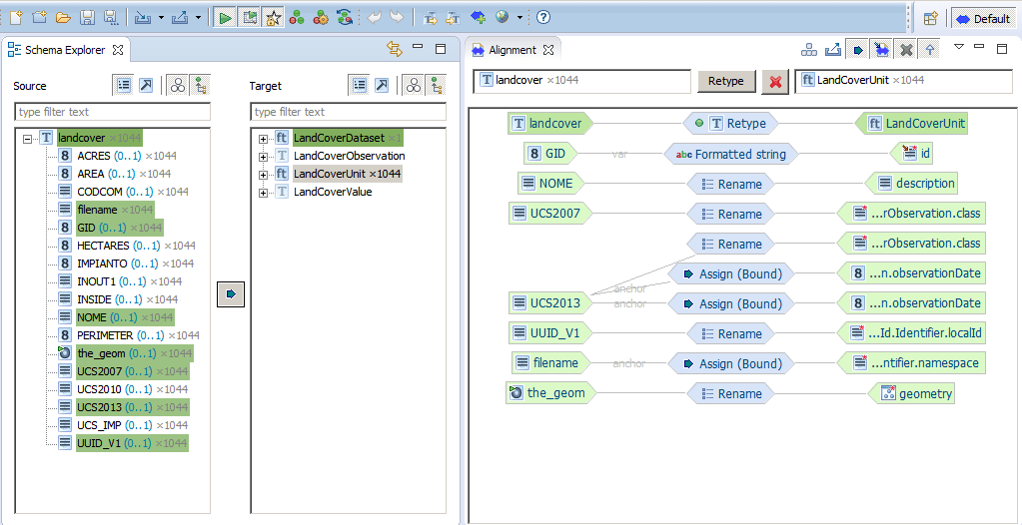Image resolution: width=1022 pixels, height=525 pixels.
Task: Select the Default perspective
Action: (x=982, y=19)
